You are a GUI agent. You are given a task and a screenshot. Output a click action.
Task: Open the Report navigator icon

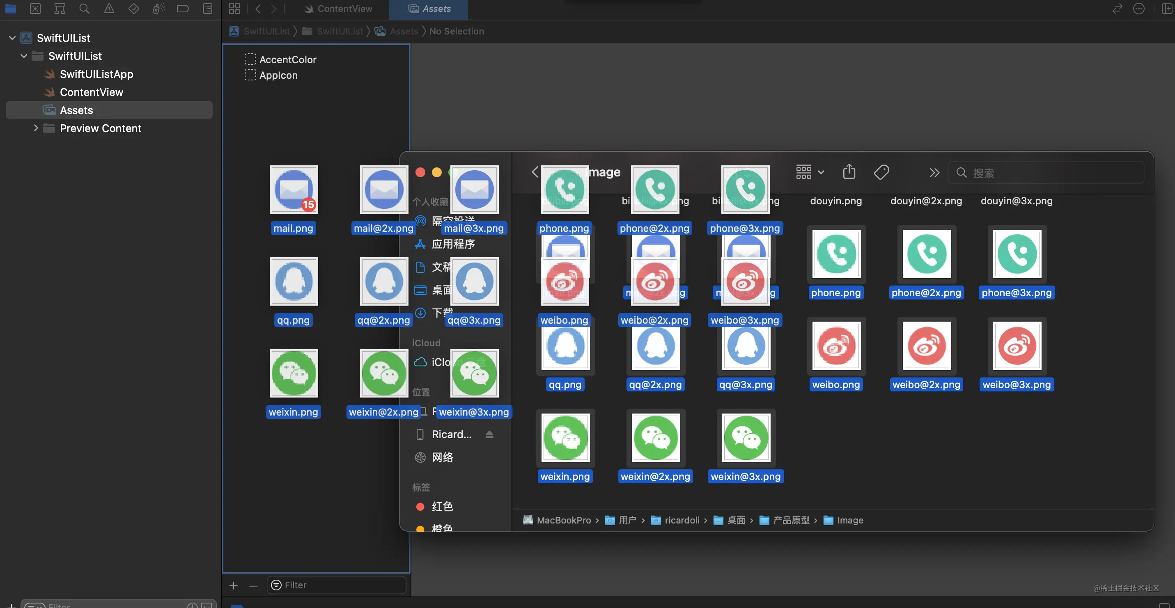pyautogui.click(x=208, y=9)
